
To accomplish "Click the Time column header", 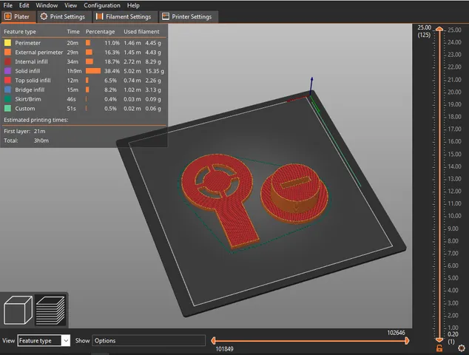I will [73, 31].
